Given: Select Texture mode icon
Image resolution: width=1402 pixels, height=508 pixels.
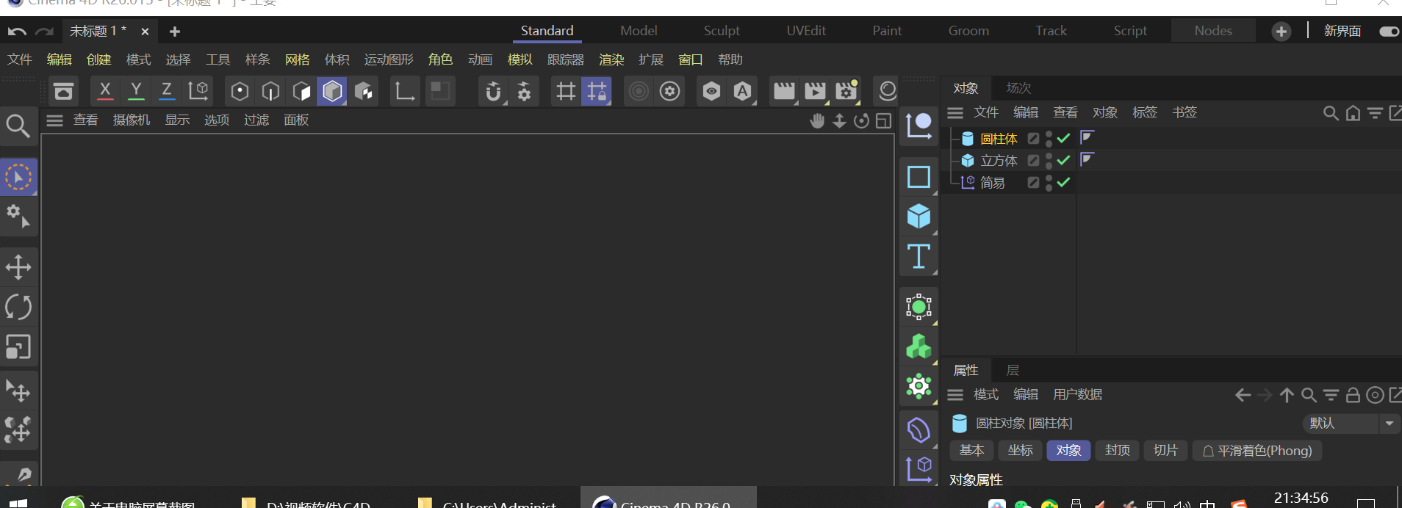Looking at the screenshot, I should click(364, 91).
